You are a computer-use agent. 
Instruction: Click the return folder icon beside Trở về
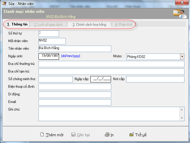pyautogui.click(x=132, y=135)
